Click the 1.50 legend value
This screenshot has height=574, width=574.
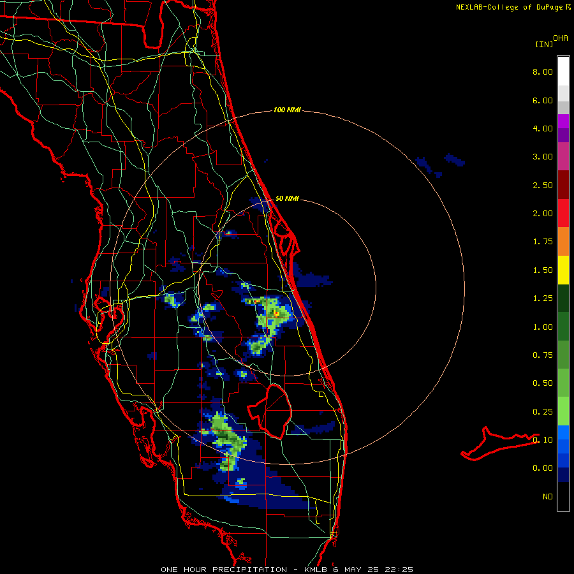(543, 270)
